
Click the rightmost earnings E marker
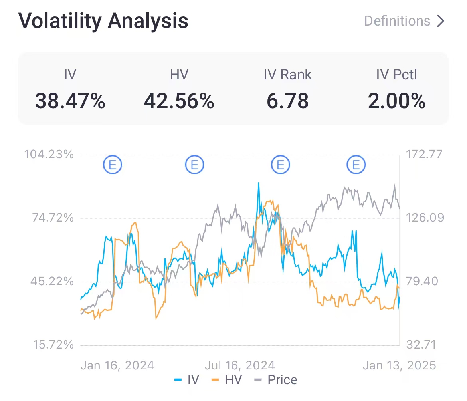click(356, 165)
